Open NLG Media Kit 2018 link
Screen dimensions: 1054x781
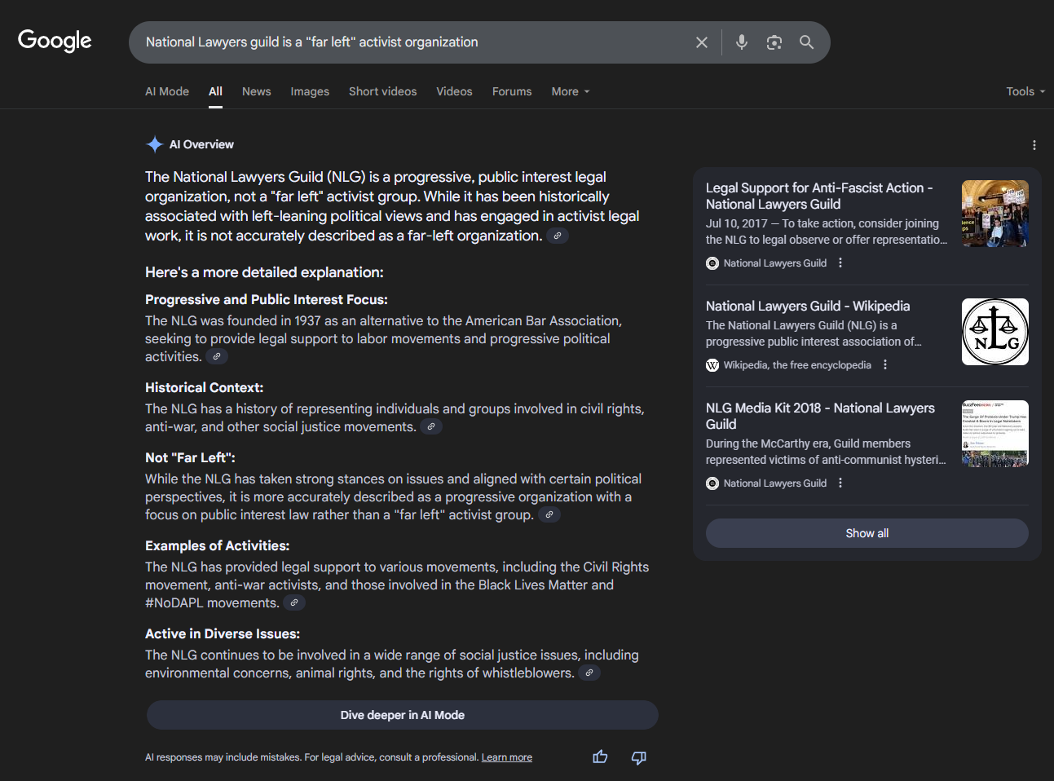click(x=820, y=416)
